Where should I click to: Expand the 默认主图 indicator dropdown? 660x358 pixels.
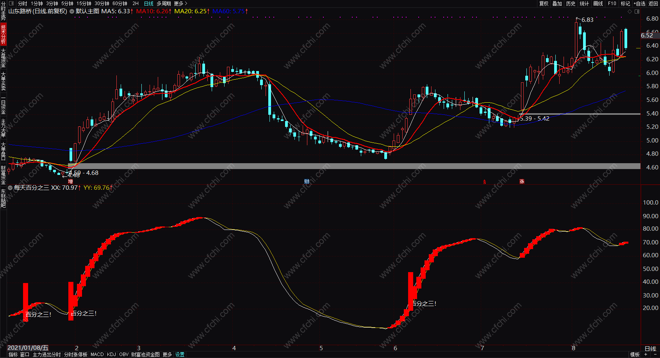(x=72, y=11)
